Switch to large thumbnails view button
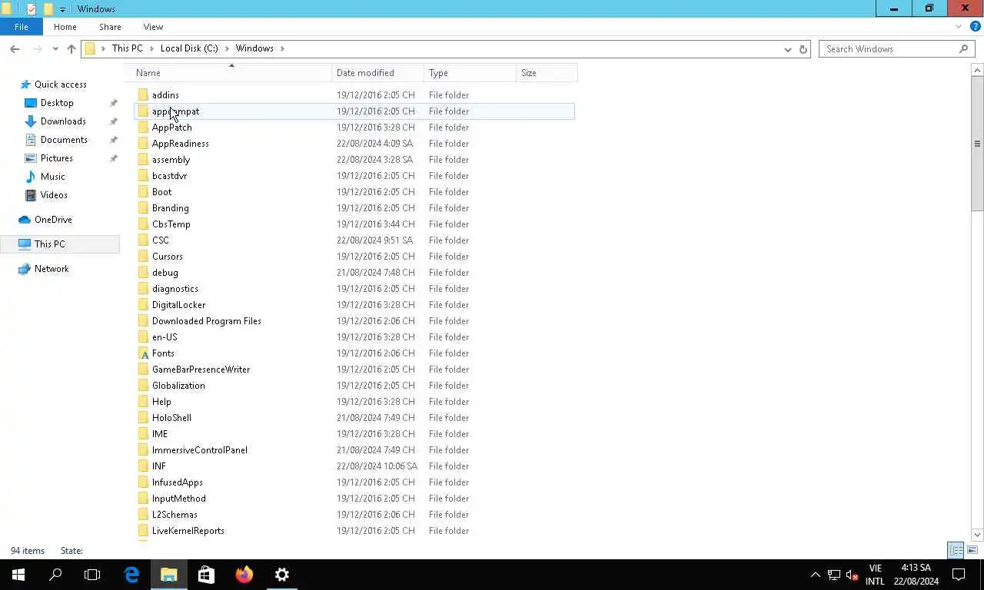 (x=972, y=550)
